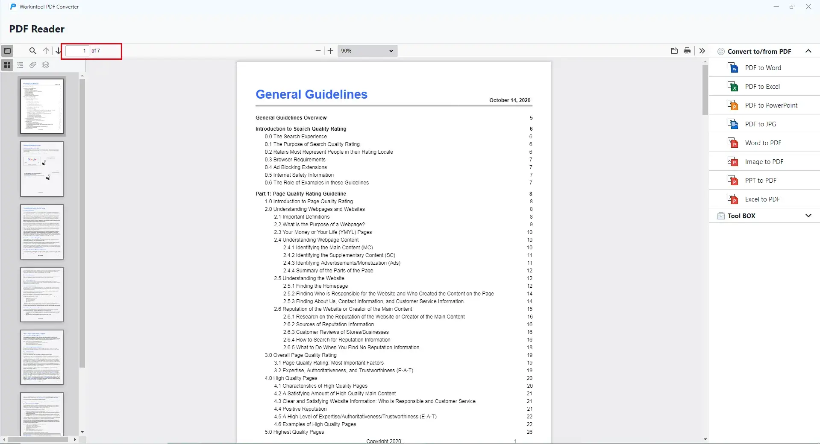Choose Word to PDF label
Screen dimensions: 820x444
[x=763, y=143]
